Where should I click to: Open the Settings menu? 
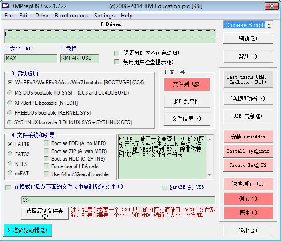point(104,16)
